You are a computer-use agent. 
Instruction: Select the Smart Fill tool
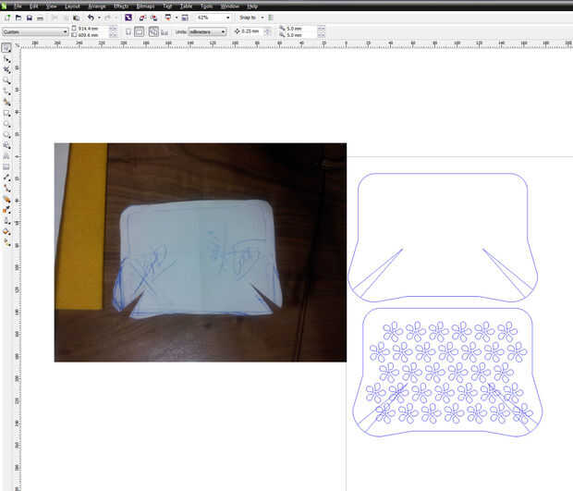(6, 103)
